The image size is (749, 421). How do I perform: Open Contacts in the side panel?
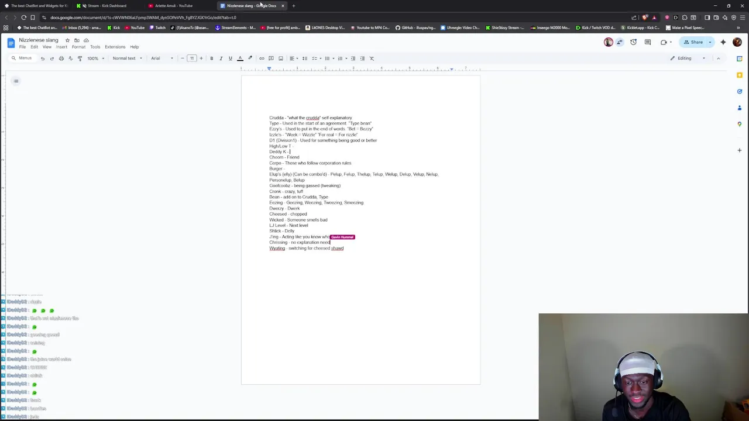[x=740, y=108]
